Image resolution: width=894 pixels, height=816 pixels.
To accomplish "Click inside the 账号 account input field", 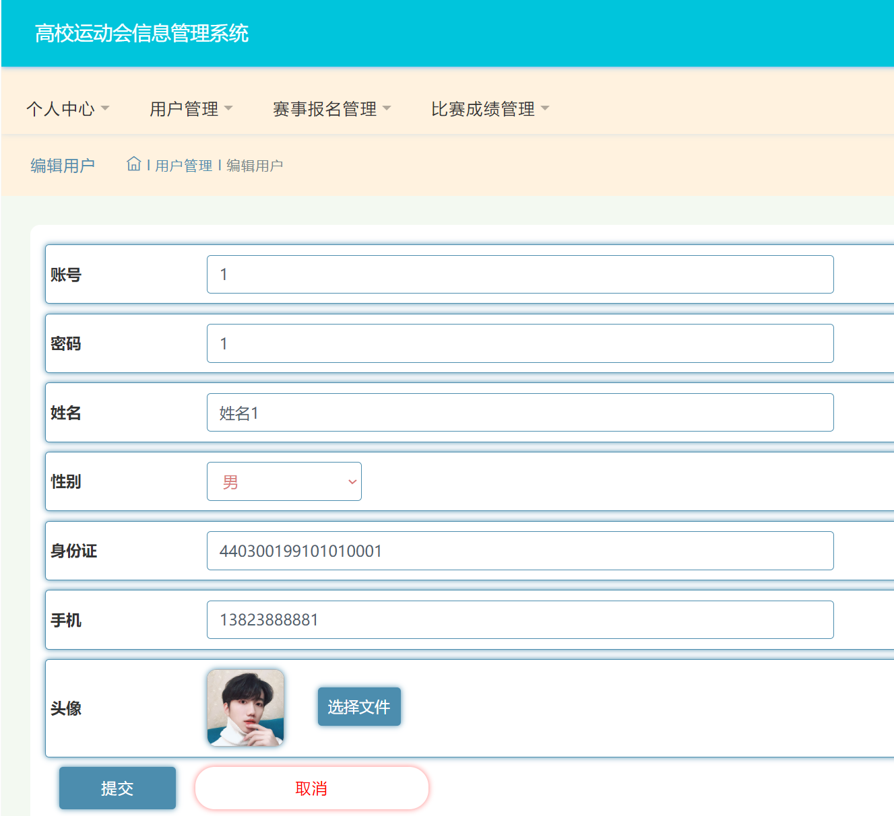I will tap(519, 274).
